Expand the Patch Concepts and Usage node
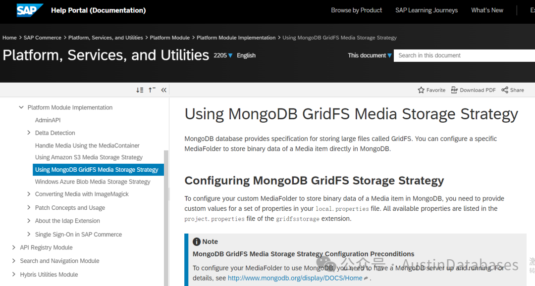 pyautogui.click(x=29, y=208)
